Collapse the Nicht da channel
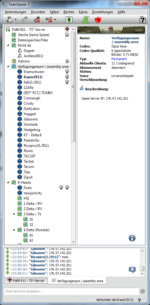Image resolution: width=150 pixels, height=305 pixels. point(8,45)
